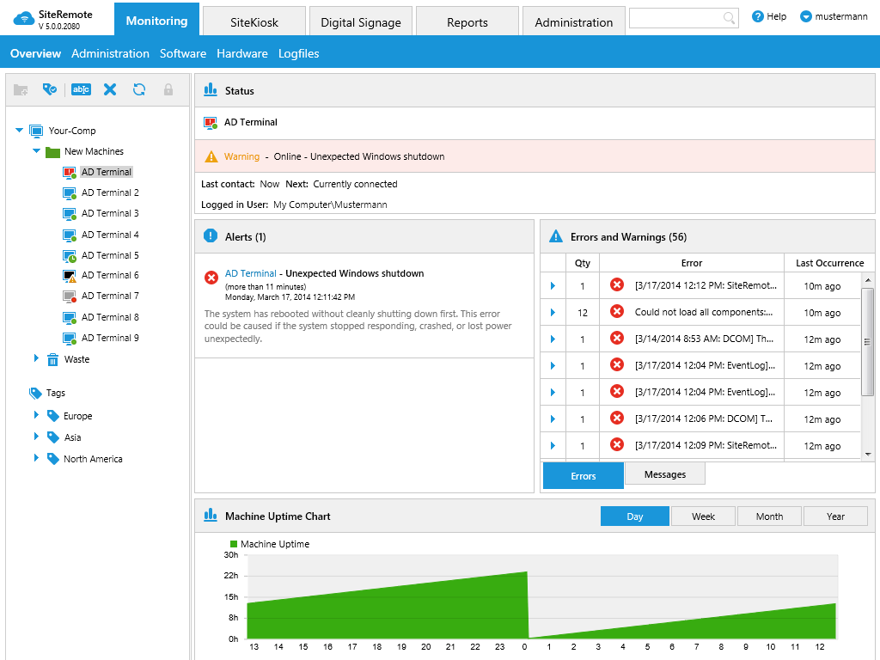Screen dimensions: 880x660
Task: Click the refresh tree icon
Action: coord(139,89)
